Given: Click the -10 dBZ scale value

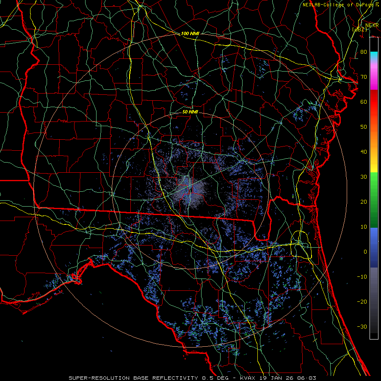Looking at the screenshot, I should click(362, 277).
